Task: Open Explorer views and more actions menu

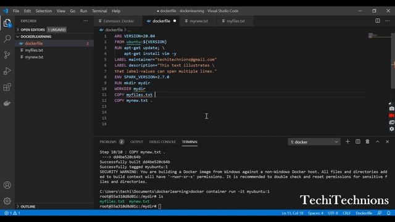Action: coord(86,21)
